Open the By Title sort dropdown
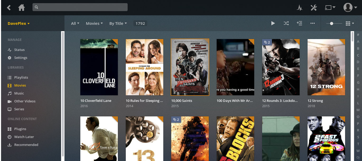 click(118, 23)
